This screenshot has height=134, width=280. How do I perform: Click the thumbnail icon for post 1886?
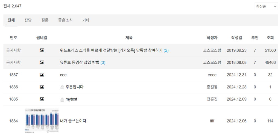tap(42, 87)
